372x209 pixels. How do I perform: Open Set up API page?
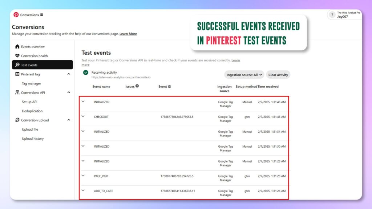(29, 102)
